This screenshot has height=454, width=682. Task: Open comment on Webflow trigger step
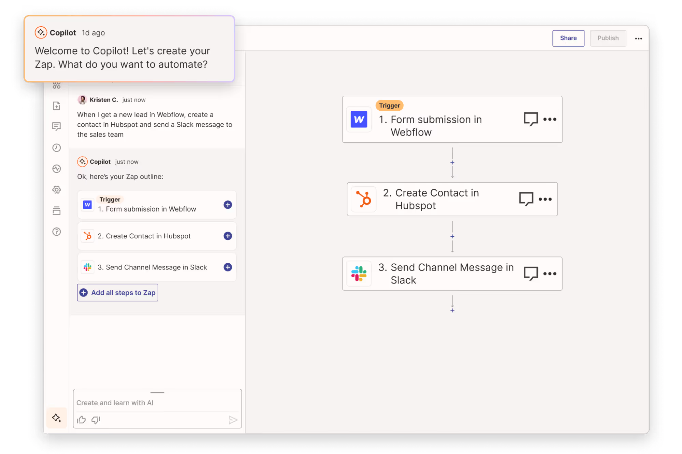(531, 119)
